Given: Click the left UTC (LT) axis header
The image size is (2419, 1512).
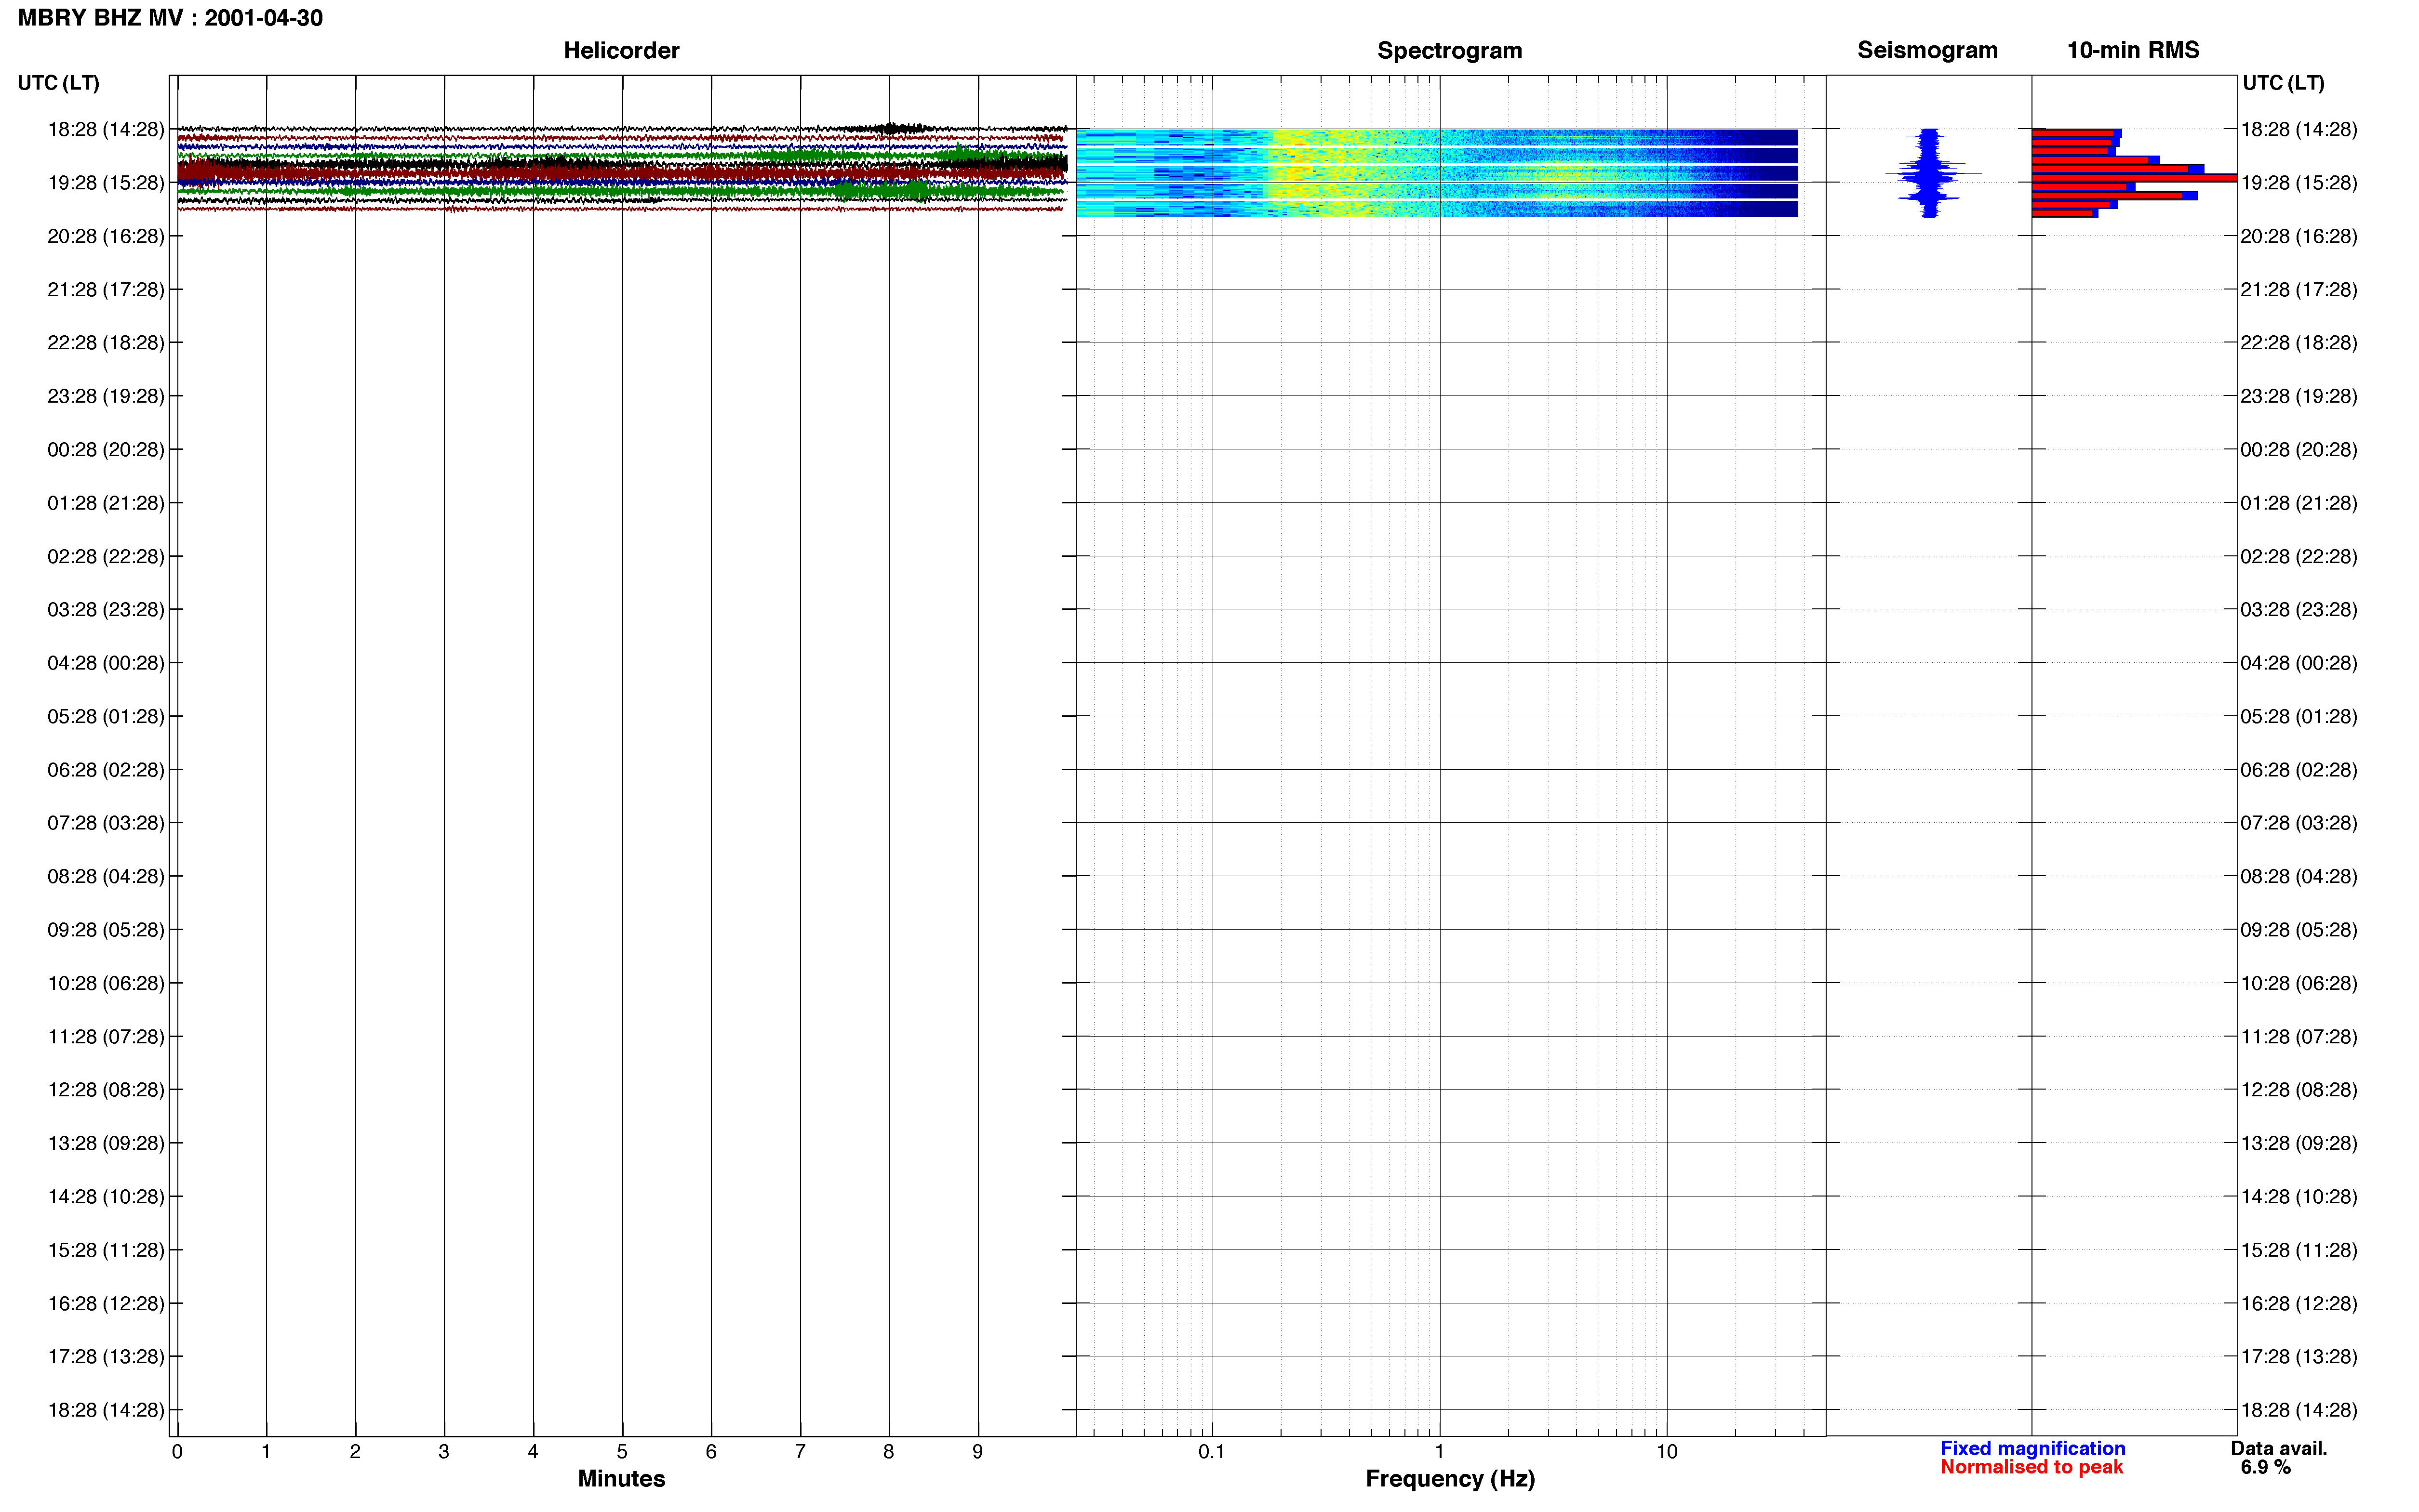Looking at the screenshot, I should coord(58,83).
